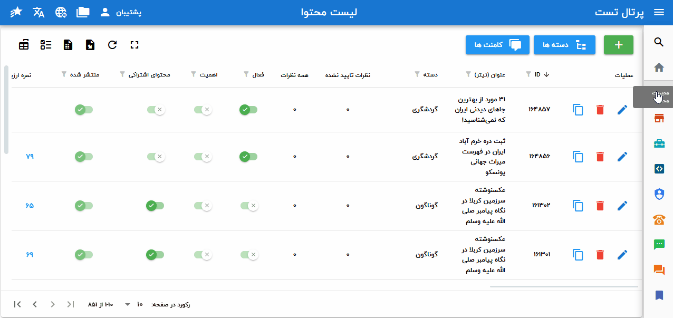Image resolution: width=673 pixels, height=318 pixels.
Task: Open the translate language icon in header
Action: (x=39, y=12)
